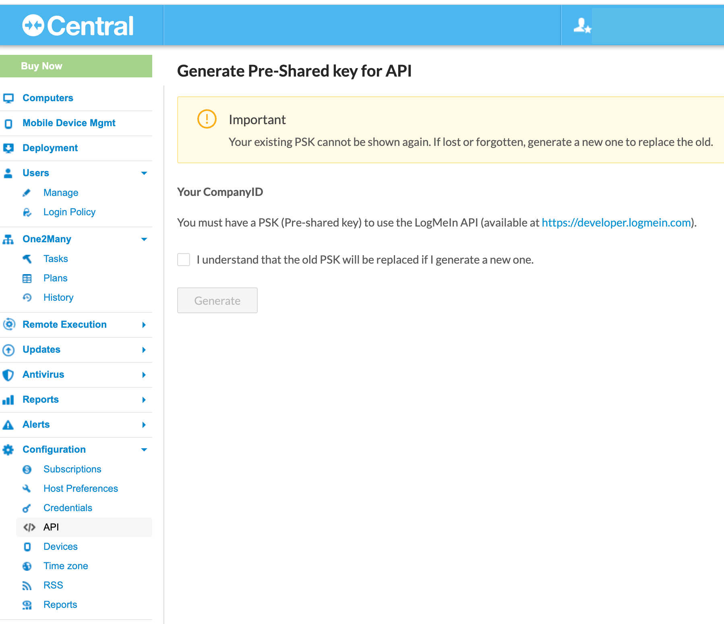Expand the Remote Execution arrow
Image resolution: width=724 pixels, height=624 pixels.
click(x=144, y=325)
